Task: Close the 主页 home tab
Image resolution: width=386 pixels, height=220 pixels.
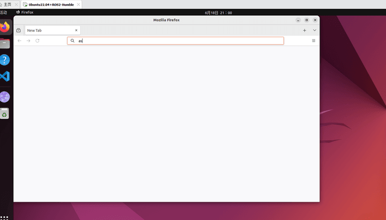Action: point(16,5)
